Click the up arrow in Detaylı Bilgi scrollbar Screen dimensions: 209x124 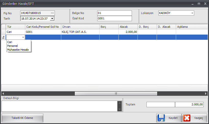point(120,103)
